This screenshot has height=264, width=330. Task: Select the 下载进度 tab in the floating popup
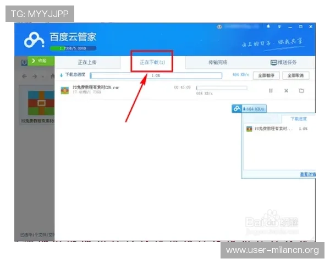(x=299, y=119)
